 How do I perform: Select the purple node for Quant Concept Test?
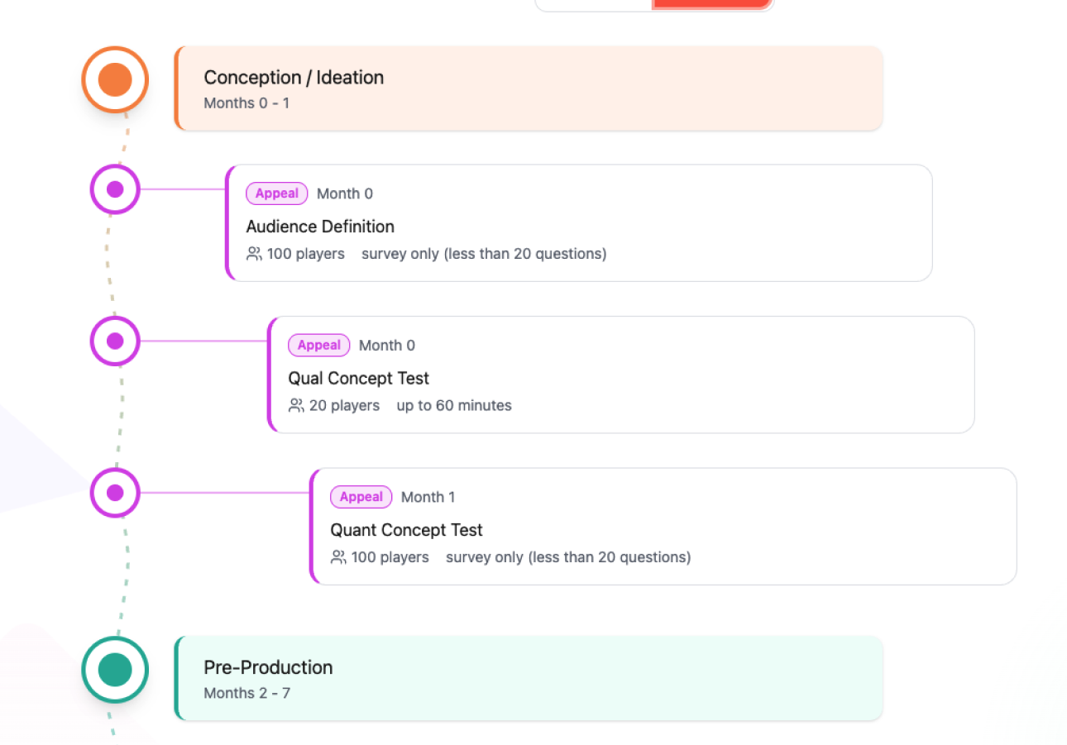(115, 493)
